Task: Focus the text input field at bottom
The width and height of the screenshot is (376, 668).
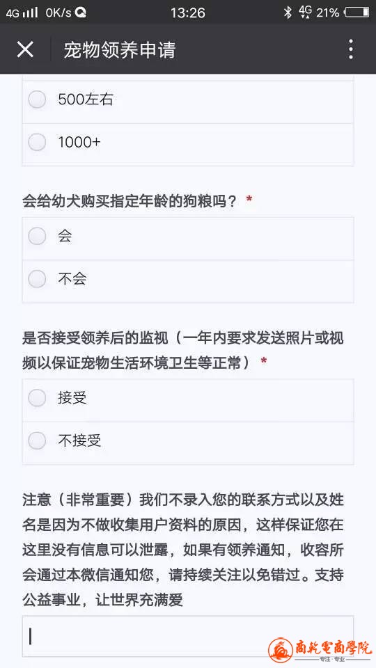Action: click(x=188, y=637)
